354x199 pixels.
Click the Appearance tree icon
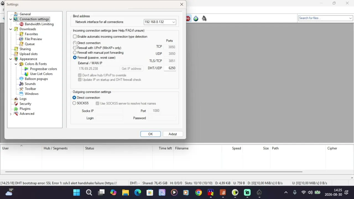click(16, 59)
